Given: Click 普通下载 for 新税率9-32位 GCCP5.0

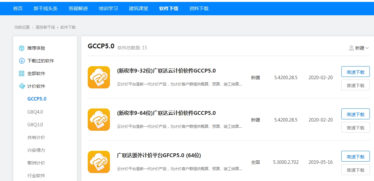Looking at the screenshot, I should coord(355,85).
